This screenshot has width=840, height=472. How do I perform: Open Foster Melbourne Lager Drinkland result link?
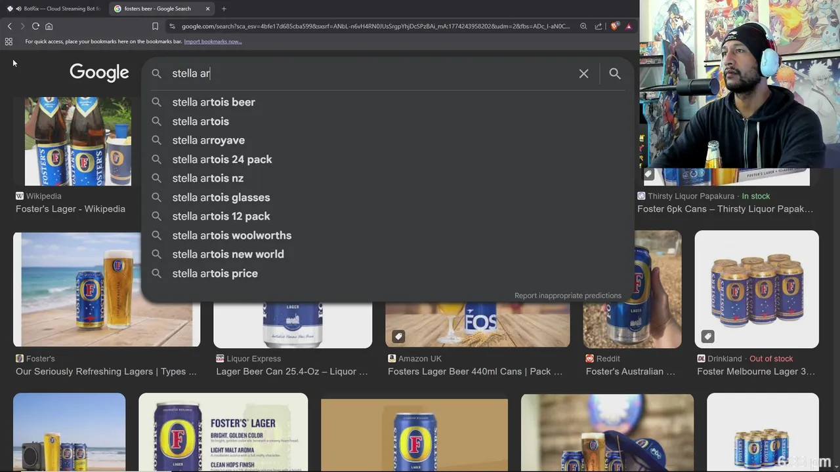tap(756, 372)
